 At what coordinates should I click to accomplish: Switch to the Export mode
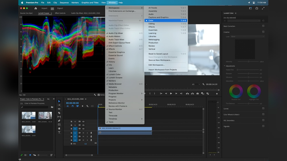coord(60,8)
